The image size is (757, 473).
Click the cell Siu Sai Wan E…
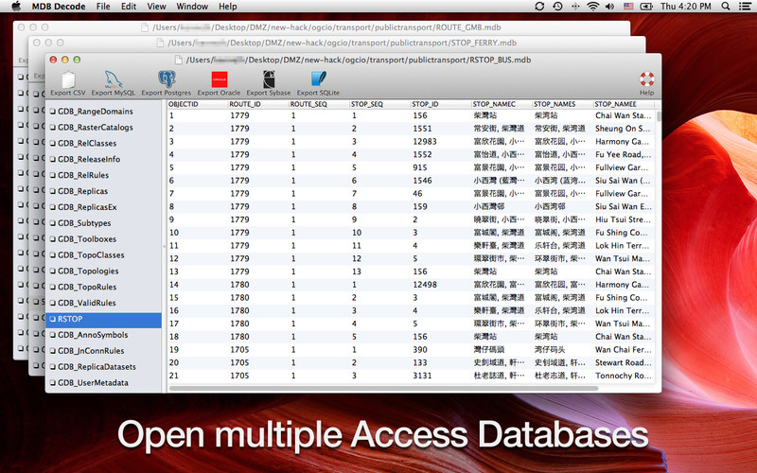pos(623,206)
